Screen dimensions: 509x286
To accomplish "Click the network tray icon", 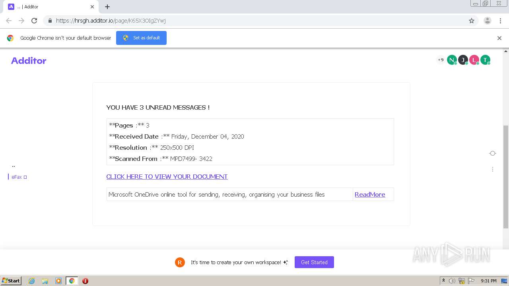I will (462, 281).
